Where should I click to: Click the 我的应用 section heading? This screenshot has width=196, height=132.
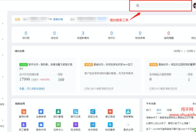point(20,104)
